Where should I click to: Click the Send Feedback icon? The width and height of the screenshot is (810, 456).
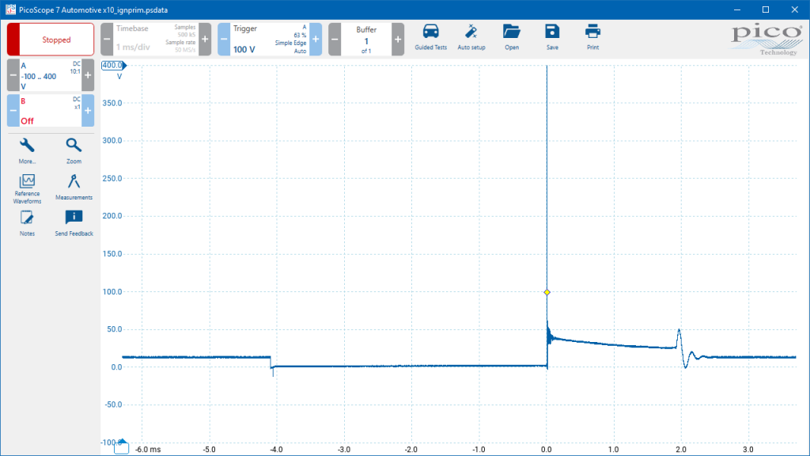point(74,223)
